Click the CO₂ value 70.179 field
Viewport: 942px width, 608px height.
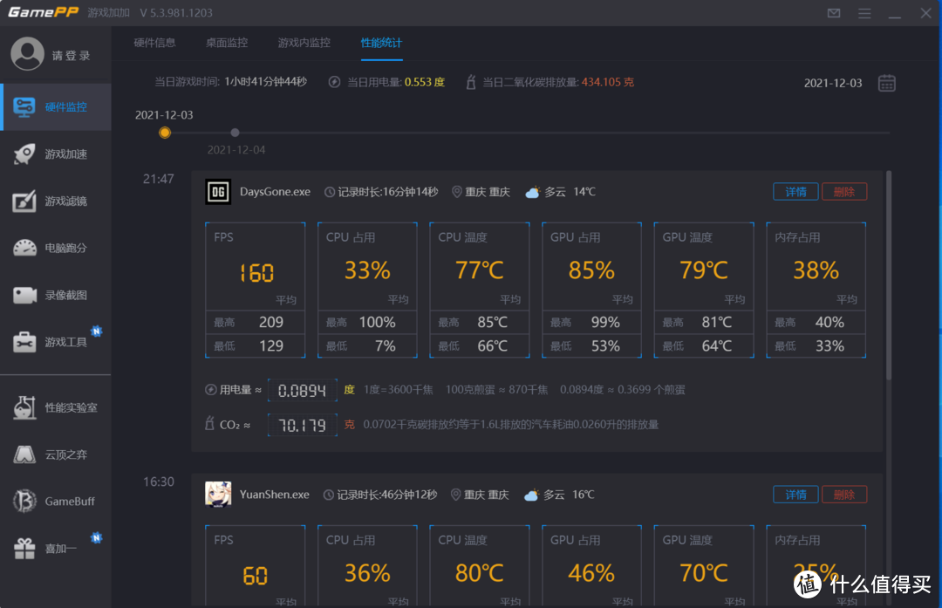pos(302,426)
